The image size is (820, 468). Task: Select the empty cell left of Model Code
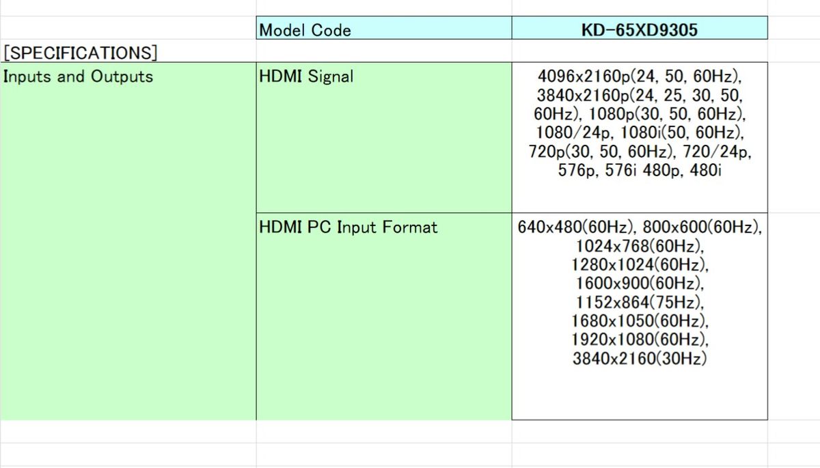(x=128, y=29)
